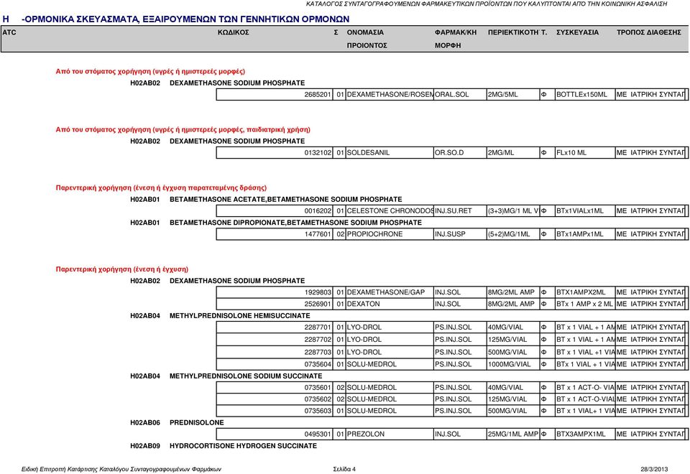Click heading HYDROCORTISONE HYDROGEN SUCCINATE

coord(243,446)
